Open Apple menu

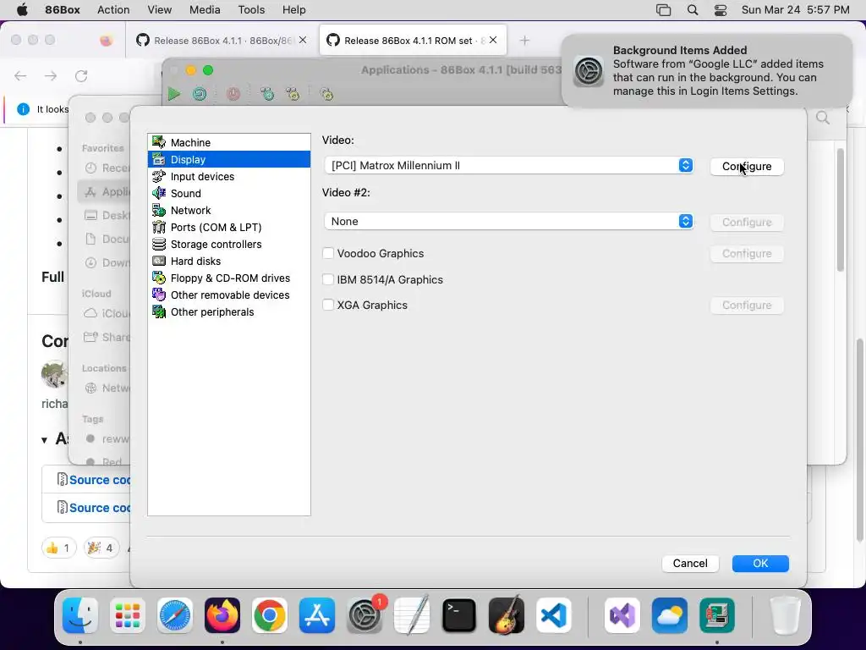(22, 10)
